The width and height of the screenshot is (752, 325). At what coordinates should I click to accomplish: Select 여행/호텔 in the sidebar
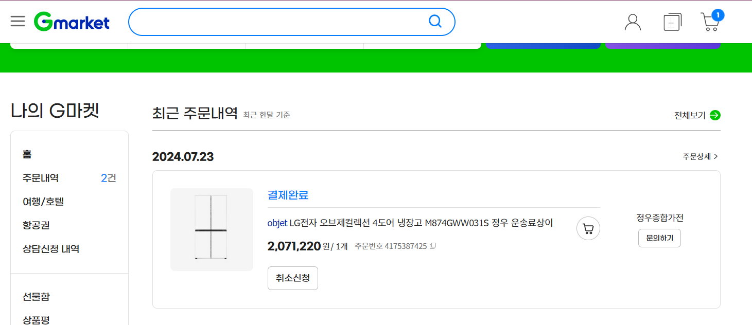pyautogui.click(x=43, y=202)
